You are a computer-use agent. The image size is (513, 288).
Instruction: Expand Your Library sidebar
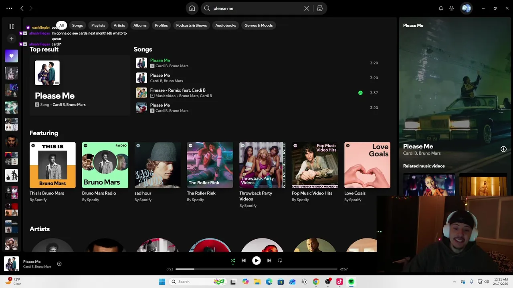[11, 26]
